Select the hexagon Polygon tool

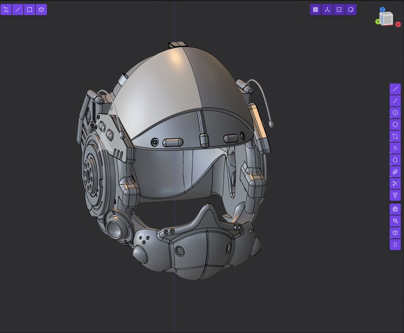pos(395,124)
